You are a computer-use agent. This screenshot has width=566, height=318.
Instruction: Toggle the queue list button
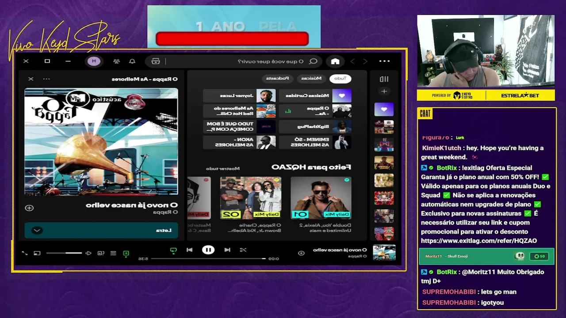[x=113, y=253]
